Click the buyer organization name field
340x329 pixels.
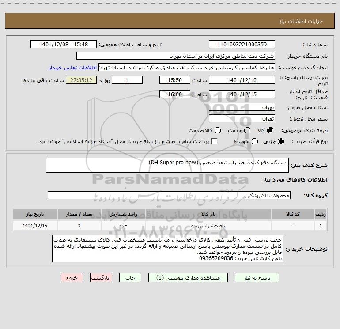176,56
